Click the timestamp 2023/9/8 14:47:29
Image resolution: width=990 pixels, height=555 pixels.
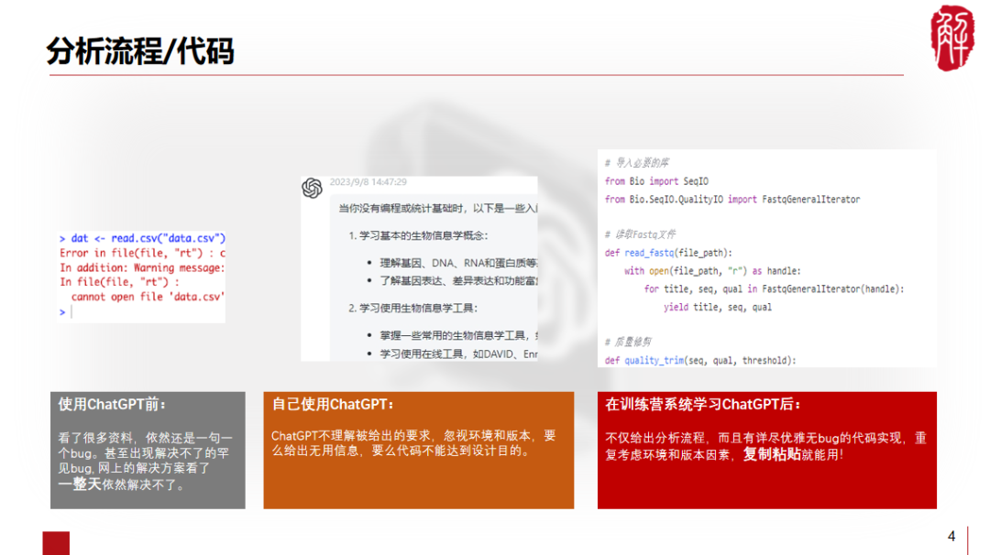[368, 182]
